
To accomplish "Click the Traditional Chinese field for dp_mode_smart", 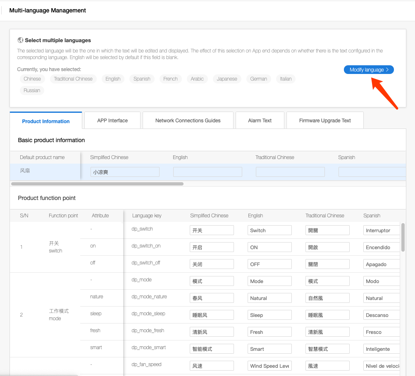I will click(x=327, y=349).
